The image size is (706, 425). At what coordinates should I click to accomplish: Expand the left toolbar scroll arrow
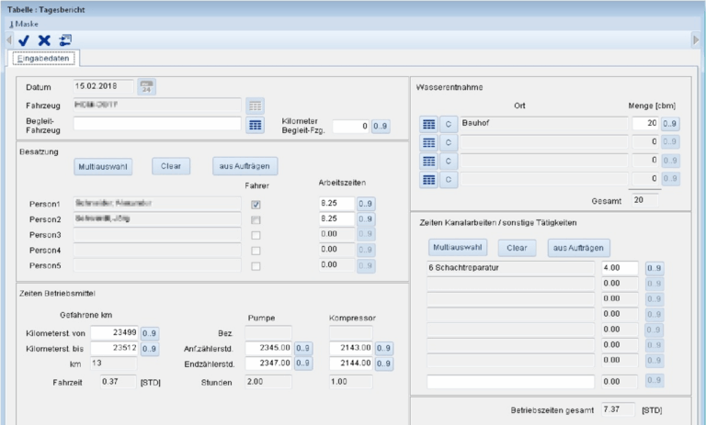(x=9, y=40)
